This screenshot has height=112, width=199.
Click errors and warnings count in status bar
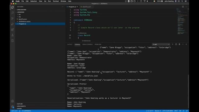[x=14, y=111]
